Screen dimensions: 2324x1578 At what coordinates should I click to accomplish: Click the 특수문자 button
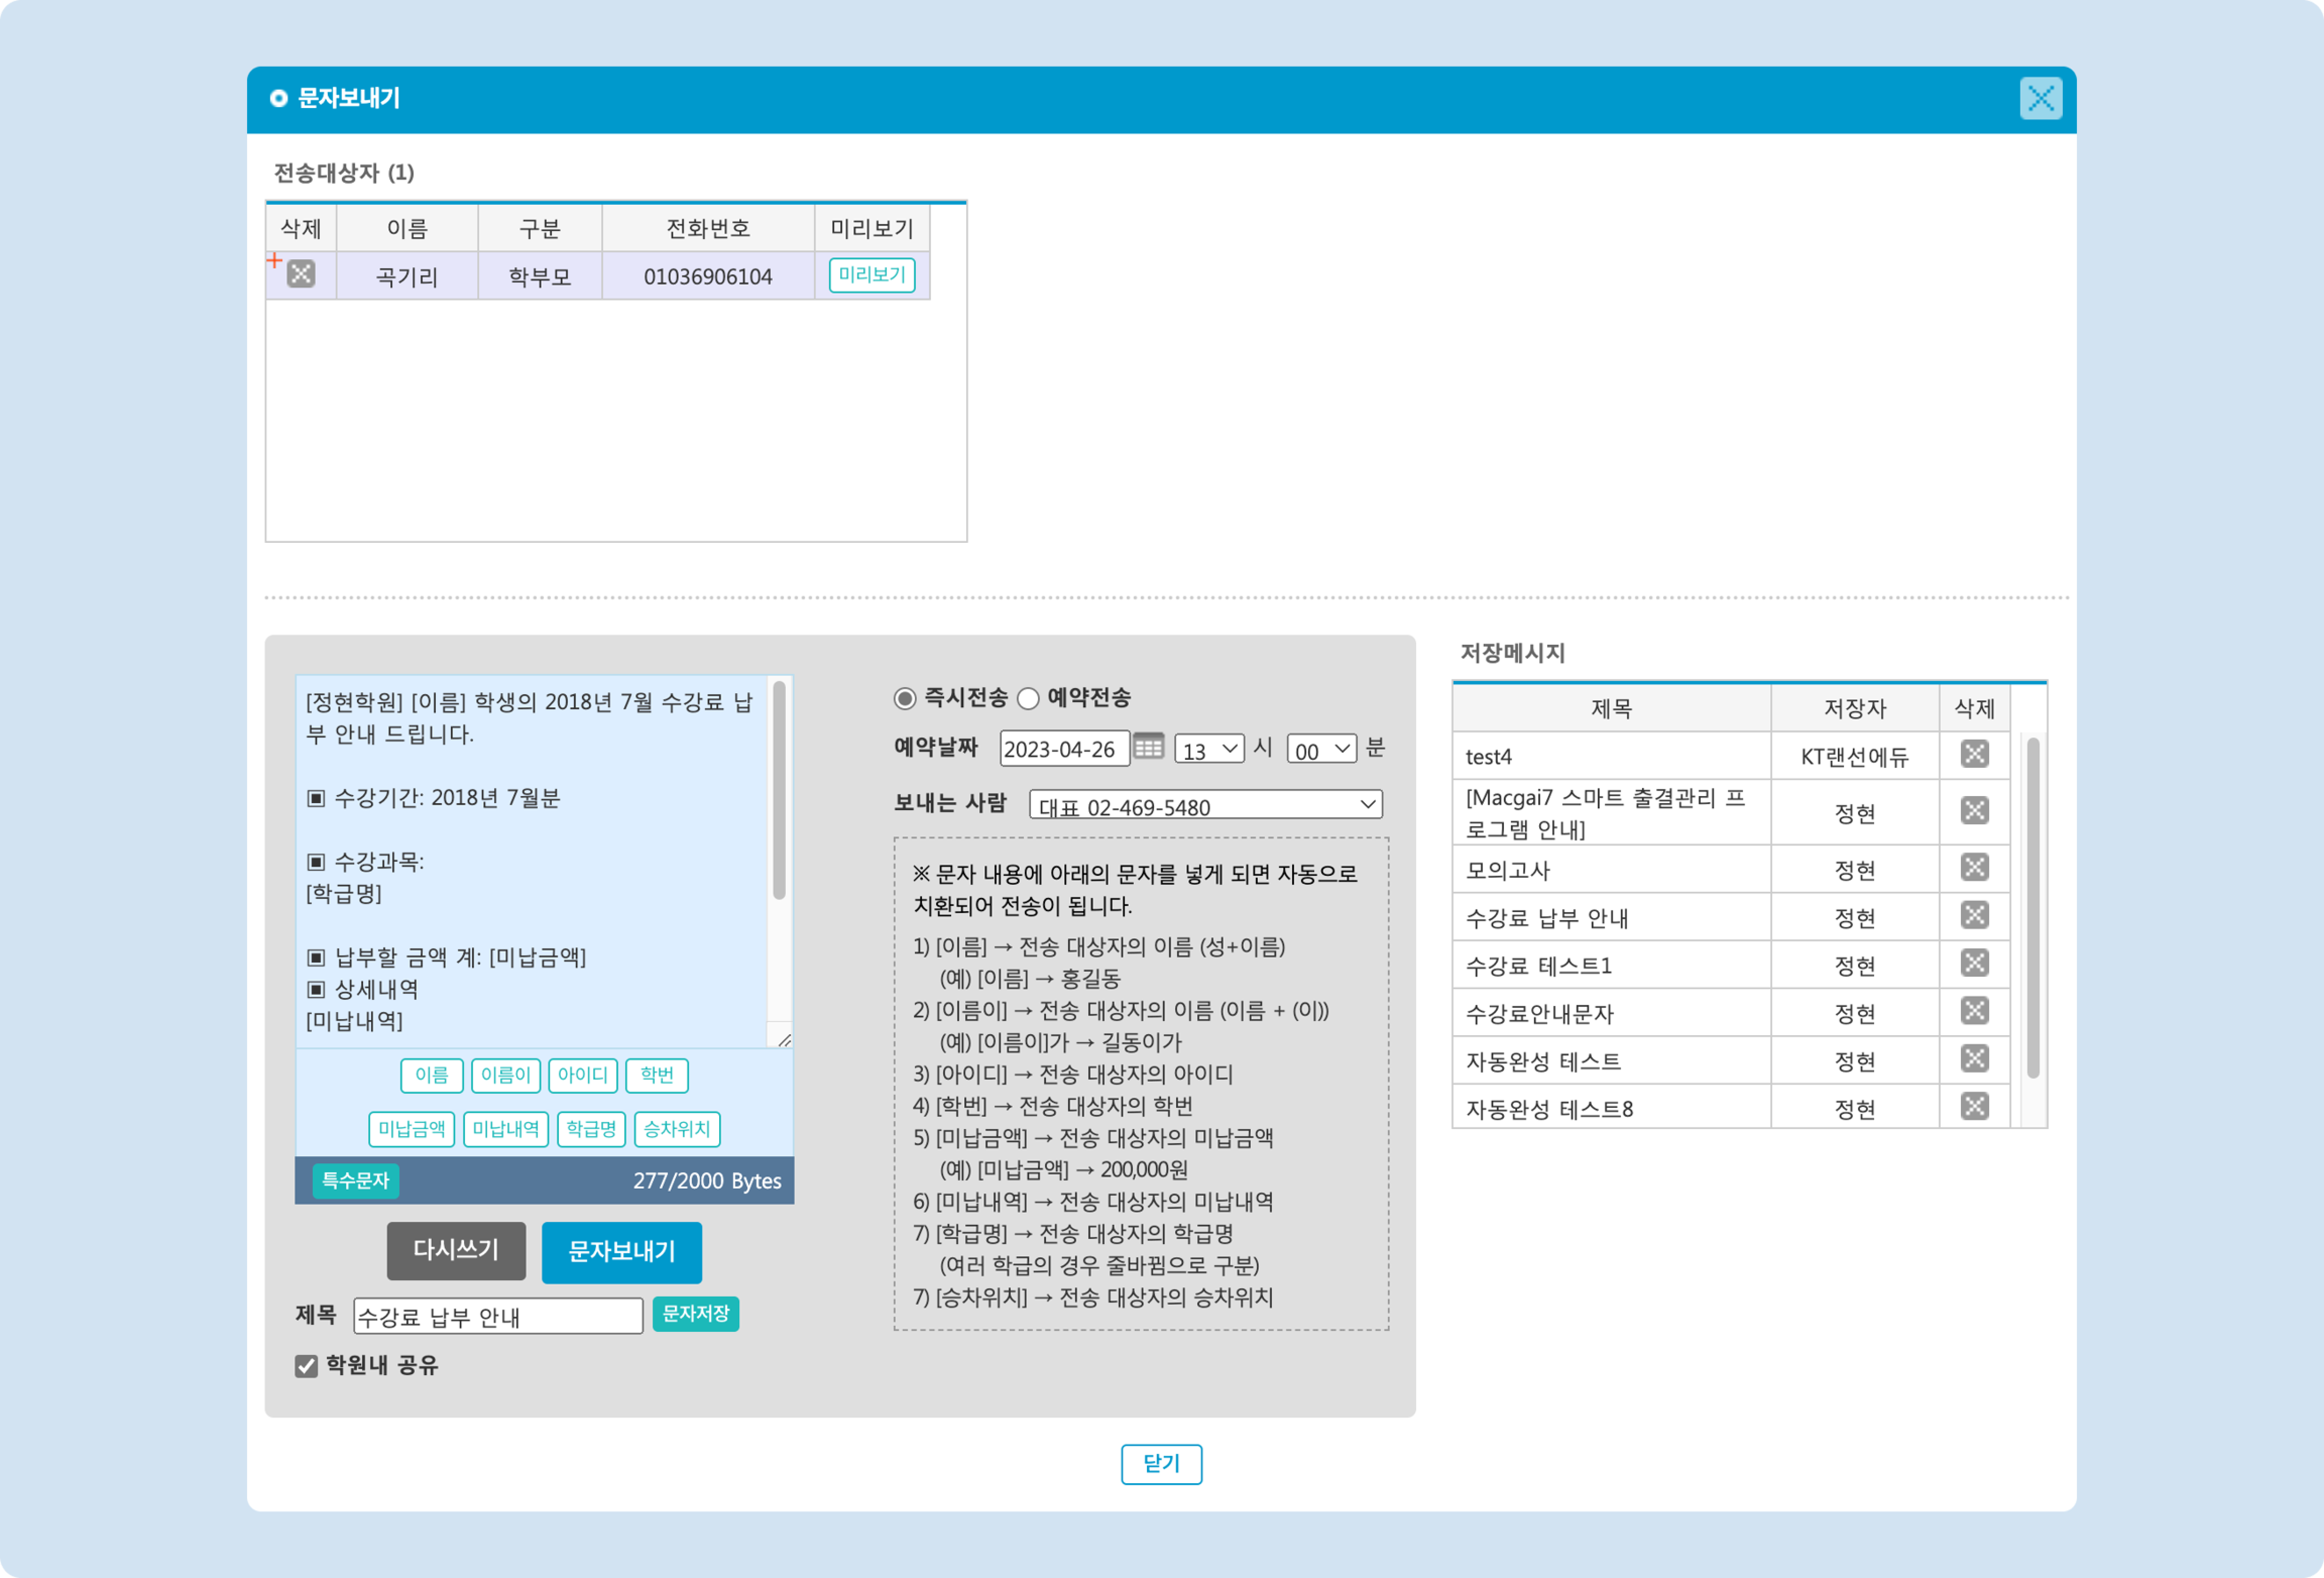(x=355, y=1180)
